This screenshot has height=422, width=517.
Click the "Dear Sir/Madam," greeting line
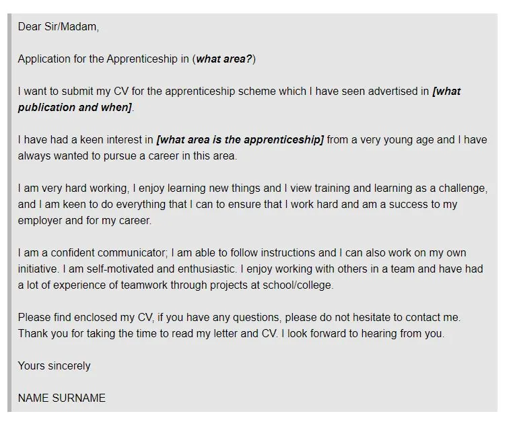pos(58,27)
